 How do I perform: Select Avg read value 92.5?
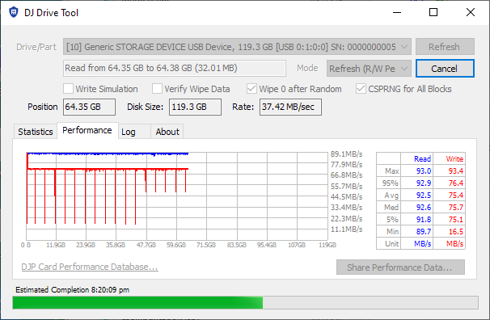pos(424,195)
